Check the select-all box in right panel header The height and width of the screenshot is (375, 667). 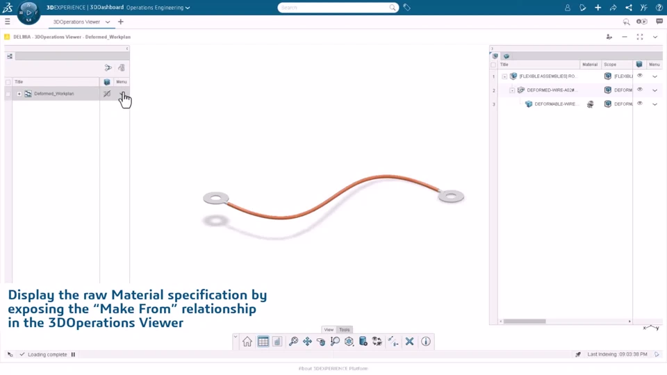[x=493, y=65]
